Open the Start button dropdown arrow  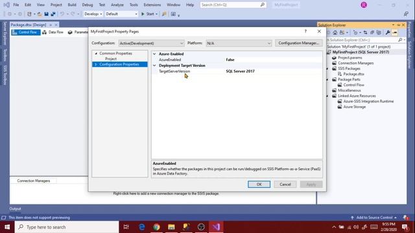pyautogui.click(x=156, y=14)
